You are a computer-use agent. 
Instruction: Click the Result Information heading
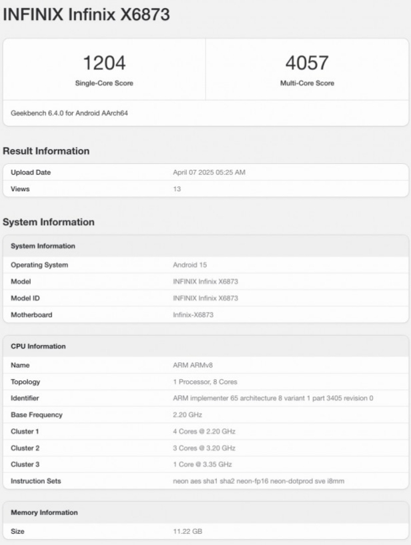tap(46, 151)
